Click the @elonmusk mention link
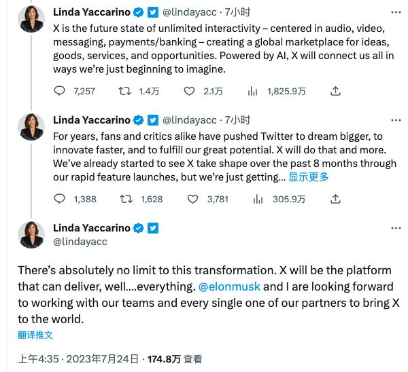 (229, 286)
